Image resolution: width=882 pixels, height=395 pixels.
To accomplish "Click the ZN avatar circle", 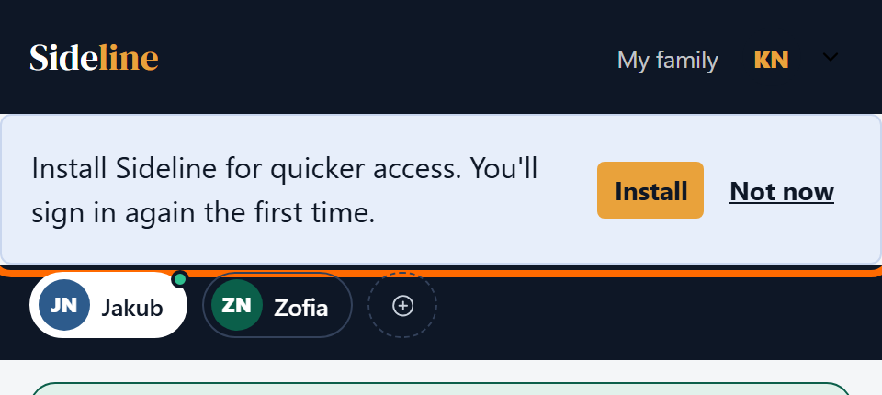I will point(237,305).
